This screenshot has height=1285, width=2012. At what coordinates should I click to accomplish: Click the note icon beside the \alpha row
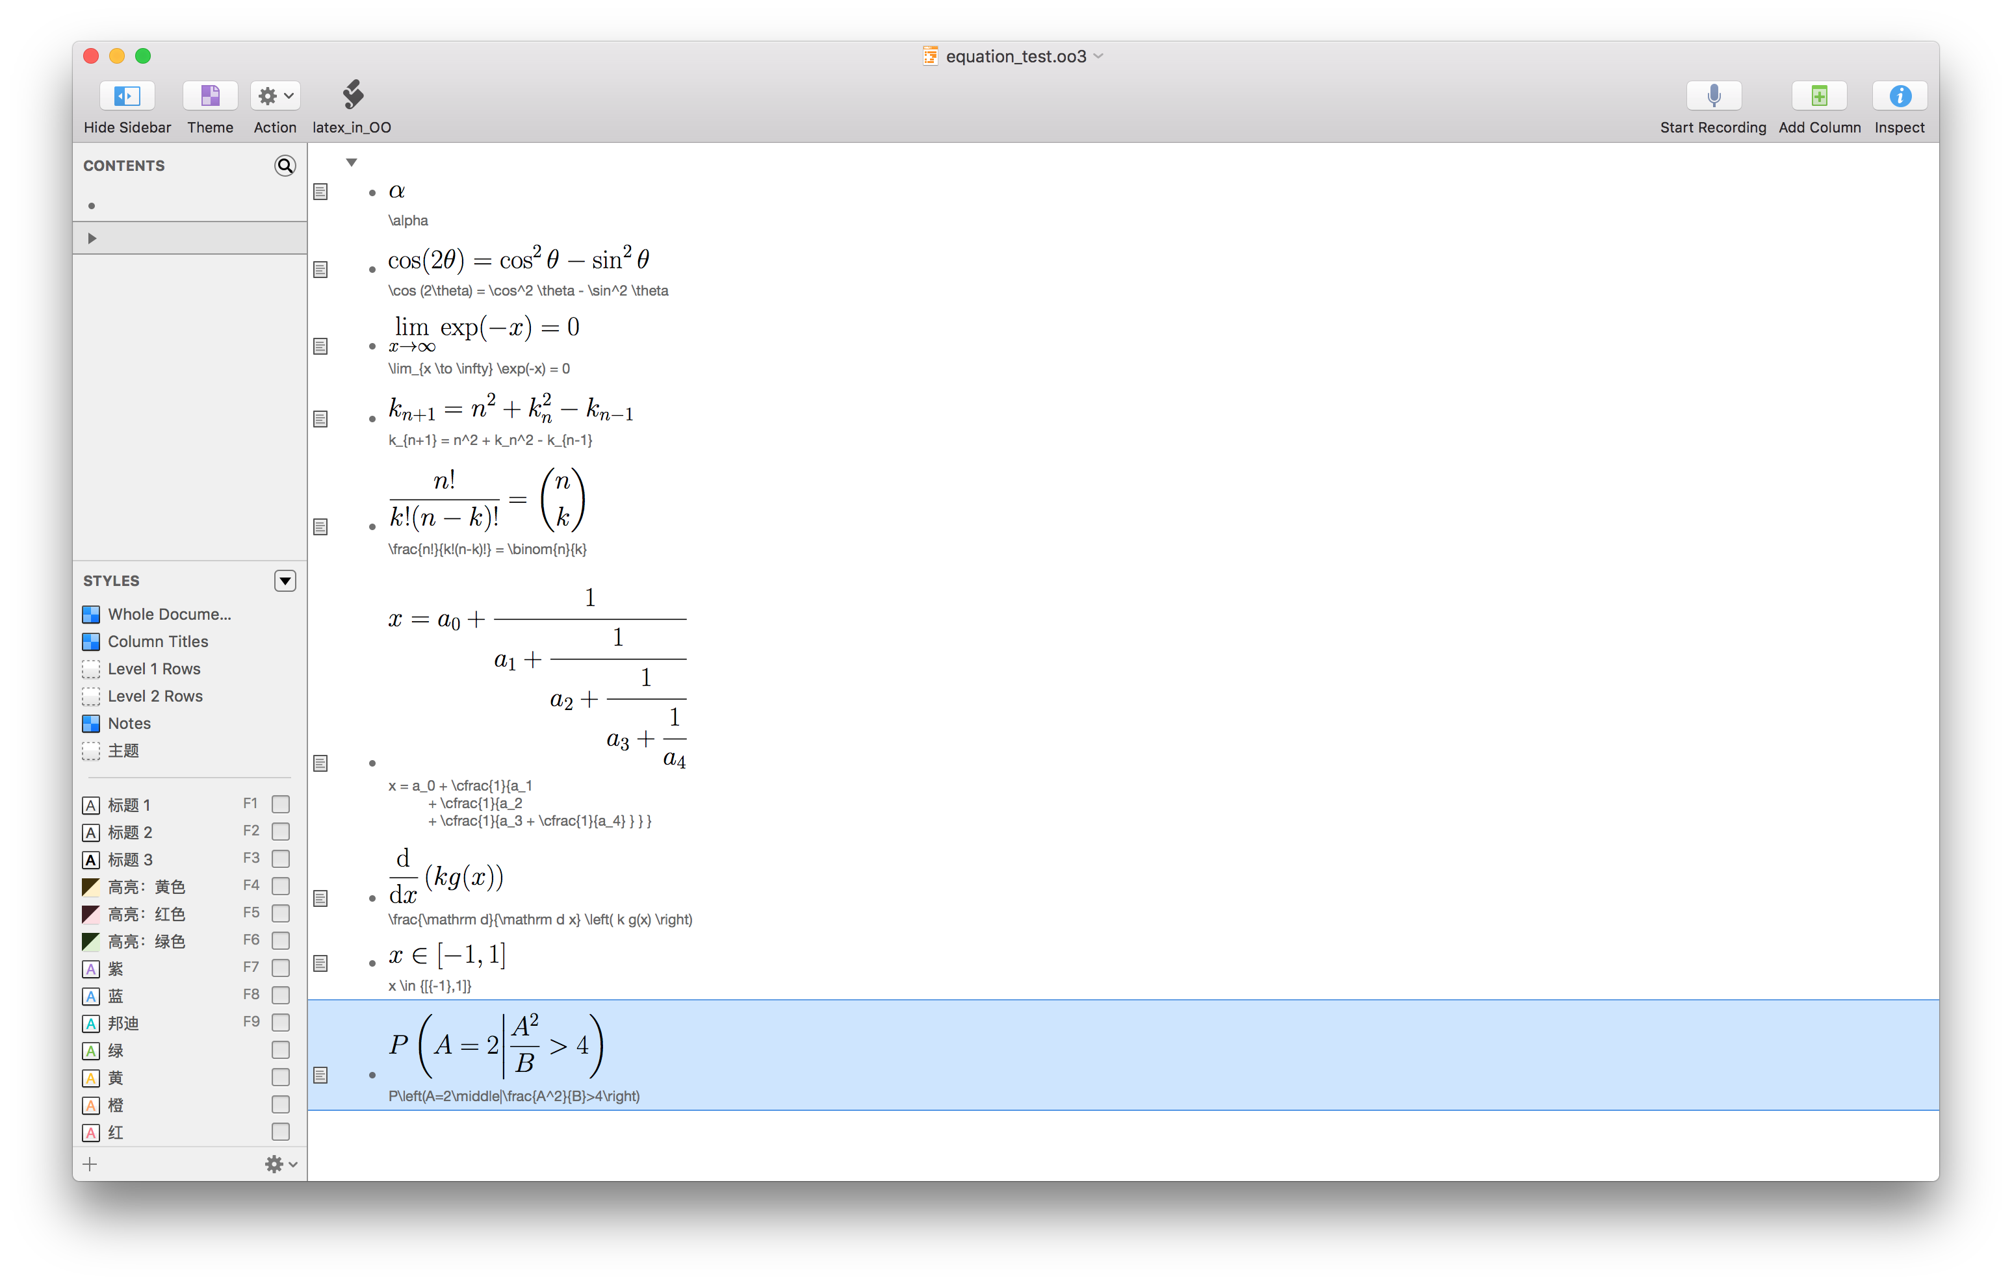pos(321,192)
